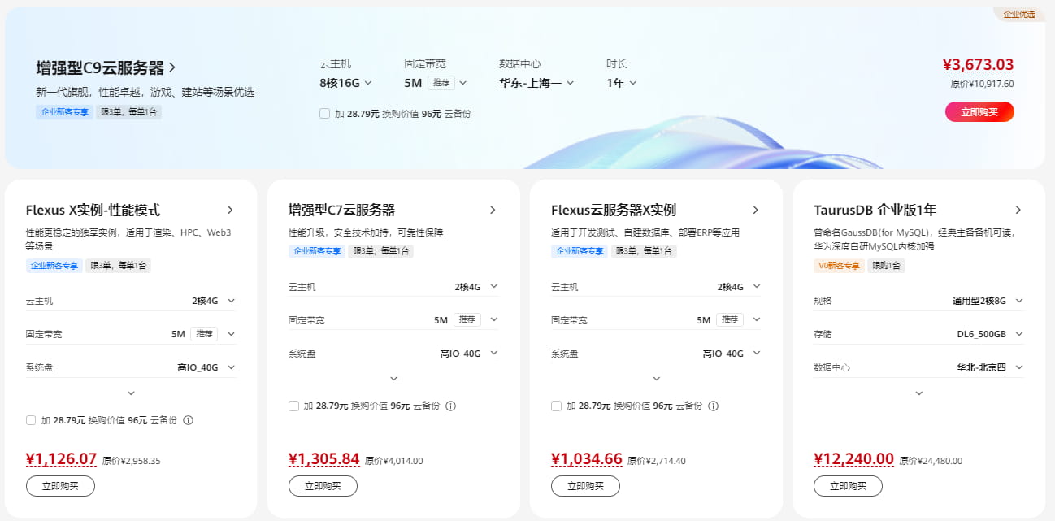Image resolution: width=1055 pixels, height=521 pixels.
Task: Click arrow beside Flexus云服务器X实例 title
Action: (x=756, y=209)
